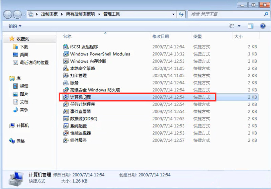Click the 3 KB size cell

pyautogui.click(x=252, y=54)
